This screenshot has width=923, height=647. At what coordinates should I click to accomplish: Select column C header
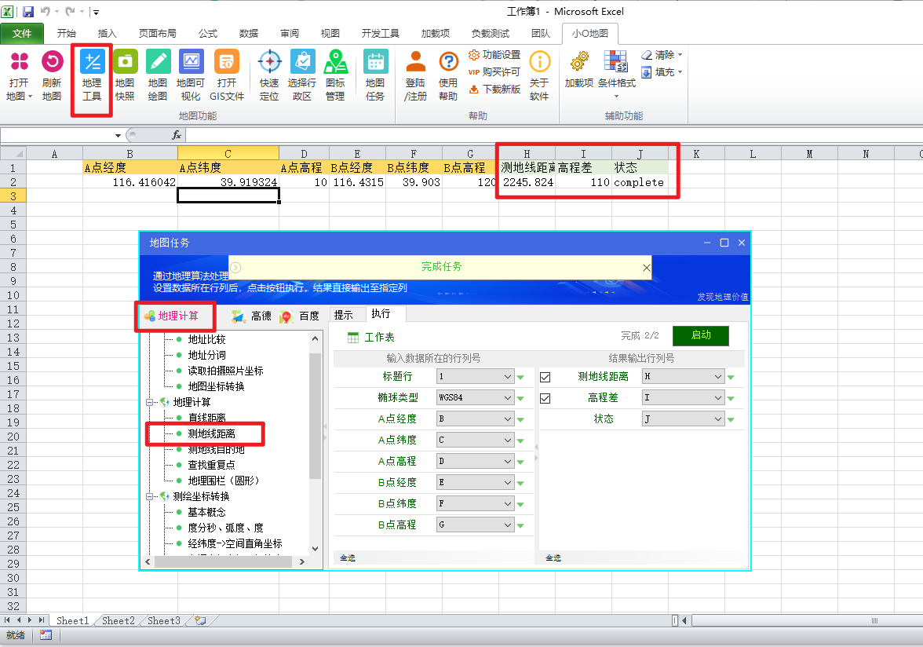[x=228, y=154]
